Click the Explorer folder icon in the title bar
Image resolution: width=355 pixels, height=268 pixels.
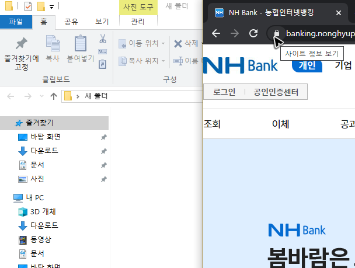click(9, 6)
